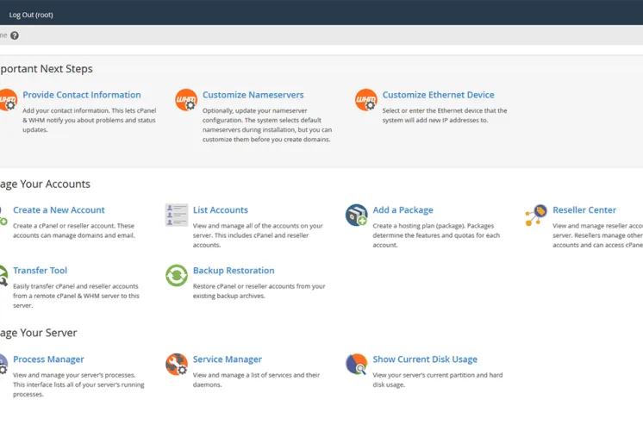Viewport: 643px width, 431px height.
Task: Click the 'Next Steps' section heading
Action: (x=66, y=68)
